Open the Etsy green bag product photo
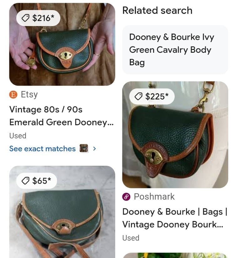237x258 pixels. (x=62, y=44)
